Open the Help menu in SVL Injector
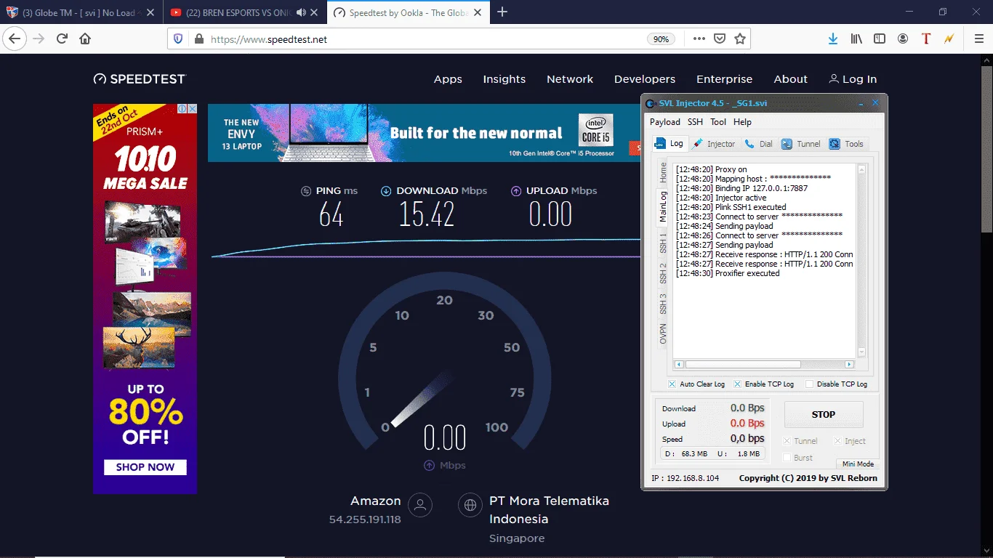993x558 pixels. (x=742, y=122)
